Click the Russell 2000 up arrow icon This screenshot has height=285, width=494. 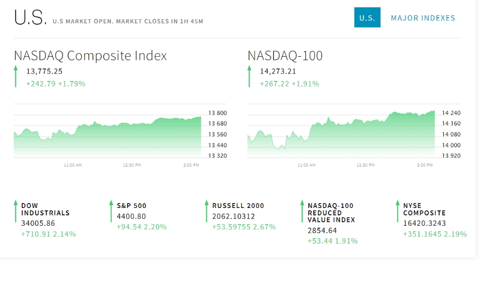tap(206, 211)
